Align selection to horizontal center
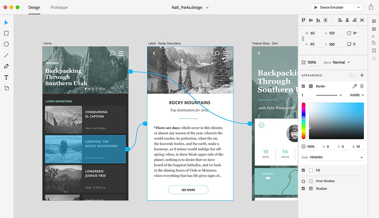This screenshot has height=218, width=379. coord(347,20)
